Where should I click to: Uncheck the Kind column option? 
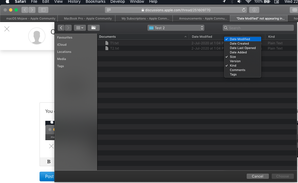[243, 65]
